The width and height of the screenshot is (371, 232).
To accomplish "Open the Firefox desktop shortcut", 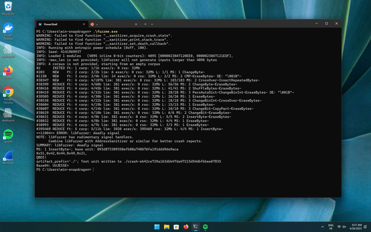I will [x=8, y=72].
